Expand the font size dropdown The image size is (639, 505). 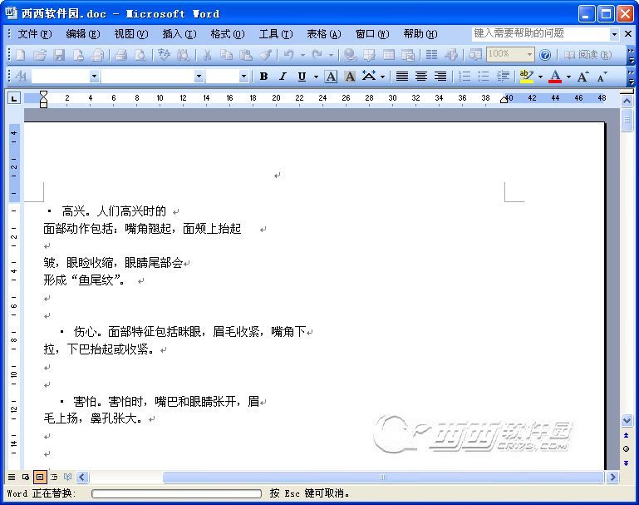[x=243, y=76]
